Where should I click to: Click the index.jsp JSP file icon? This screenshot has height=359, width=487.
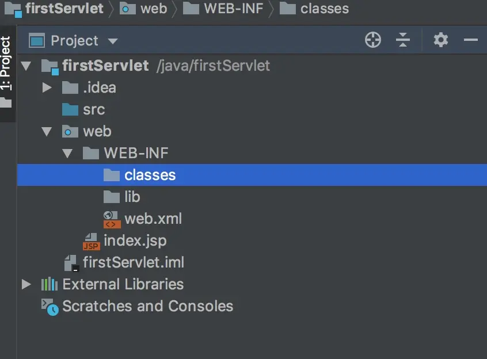[x=91, y=241]
